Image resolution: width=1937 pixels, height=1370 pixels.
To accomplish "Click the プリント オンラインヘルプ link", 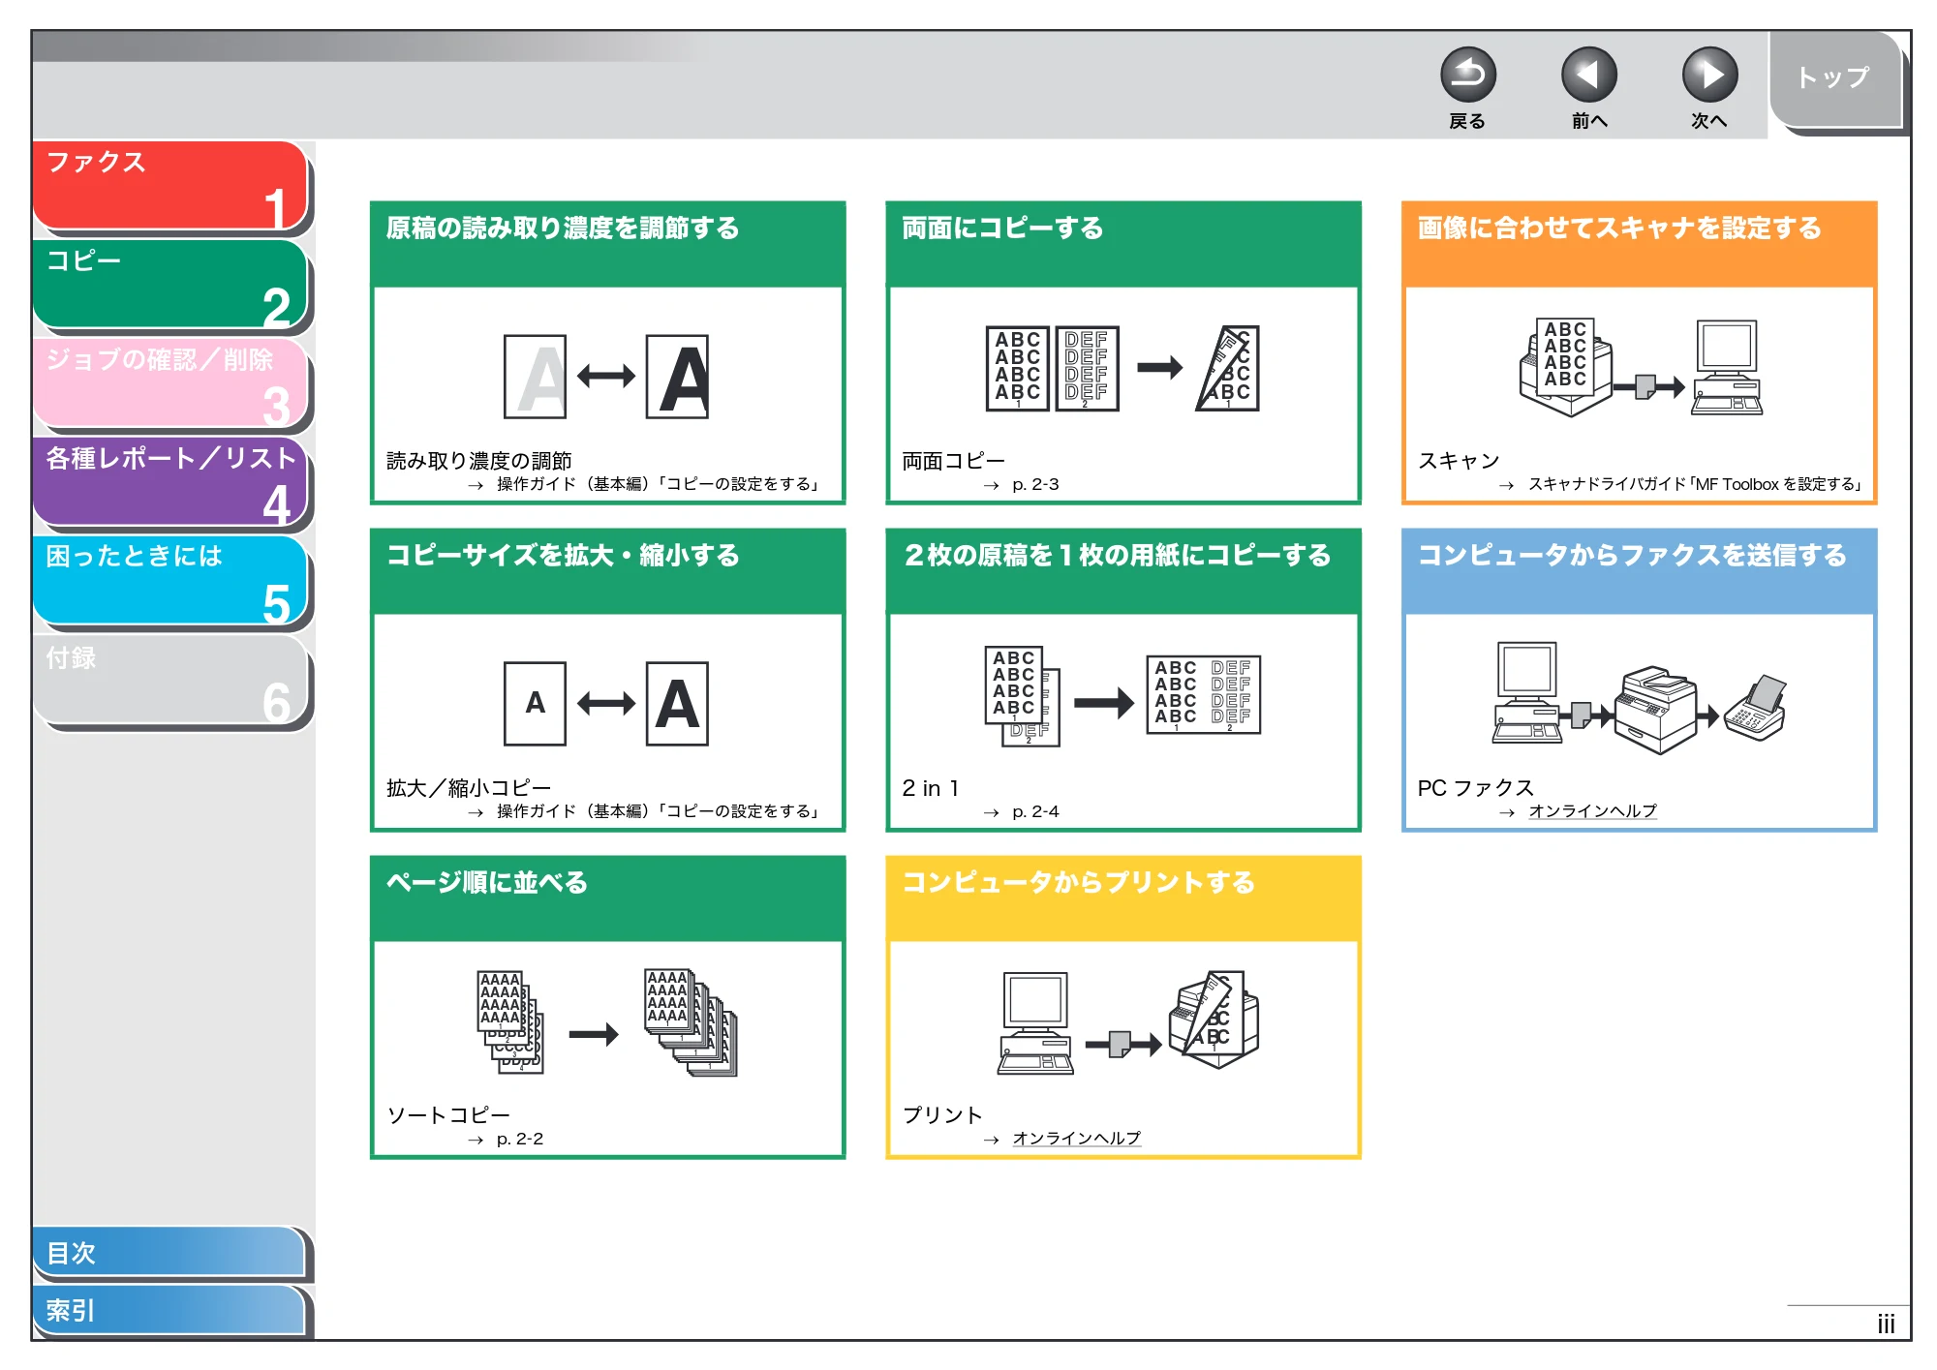I will pos(1076,1139).
